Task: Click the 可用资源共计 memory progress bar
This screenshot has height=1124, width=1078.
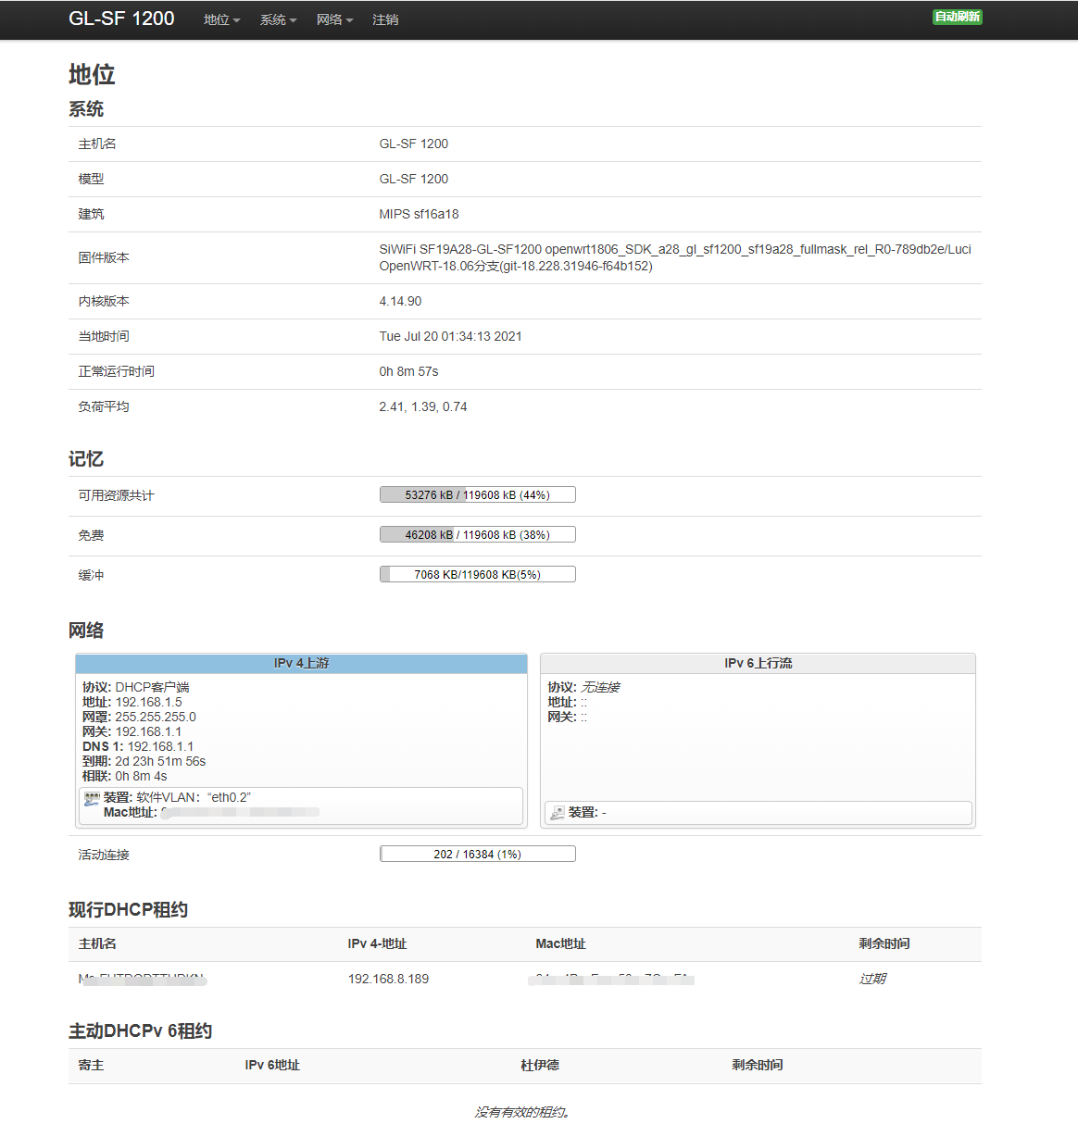Action: 477,494
